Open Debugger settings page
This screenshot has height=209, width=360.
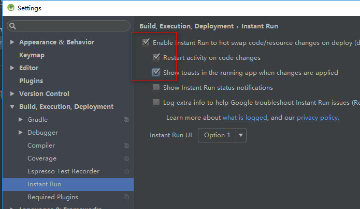[x=42, y=133]
